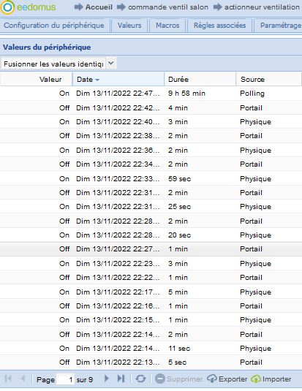The height and width of the screenshot is (391, 302).
Task: Select the Polling row at 22:47
Action: [151, 94]
